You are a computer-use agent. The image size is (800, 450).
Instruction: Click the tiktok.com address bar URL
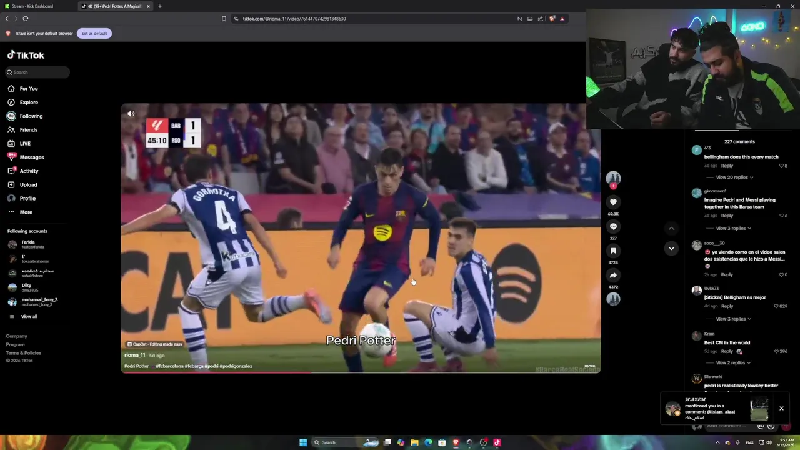coord(294,19)
